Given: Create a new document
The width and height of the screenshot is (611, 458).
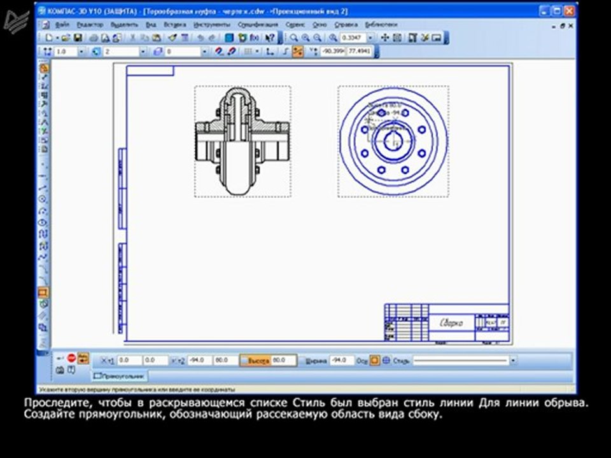Looking at the screenshot, I should 49,38.
